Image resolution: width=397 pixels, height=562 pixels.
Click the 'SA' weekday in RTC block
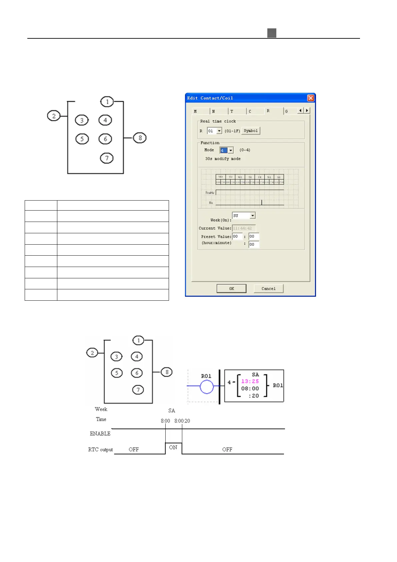[x=255, y=375]
